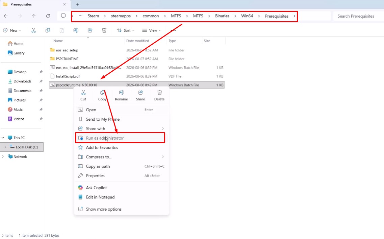This screenshot has width=384, height=239.
Task: Click the Search Prerequisites field
Action: (359, 16)
